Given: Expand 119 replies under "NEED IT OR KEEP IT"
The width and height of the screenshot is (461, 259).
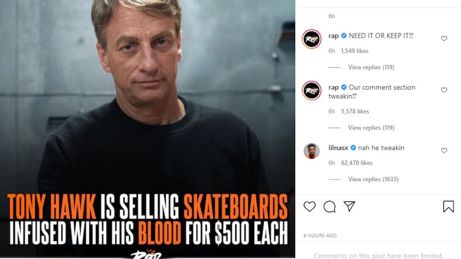Looking at the screenshot, I should tap(371, 67).
